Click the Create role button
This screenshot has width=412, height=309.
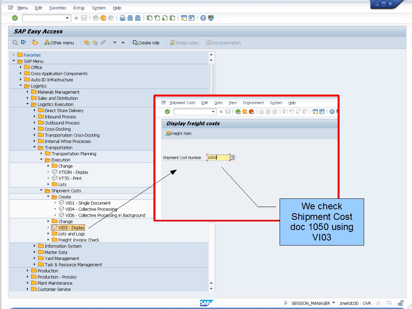(x=146, y=42)
